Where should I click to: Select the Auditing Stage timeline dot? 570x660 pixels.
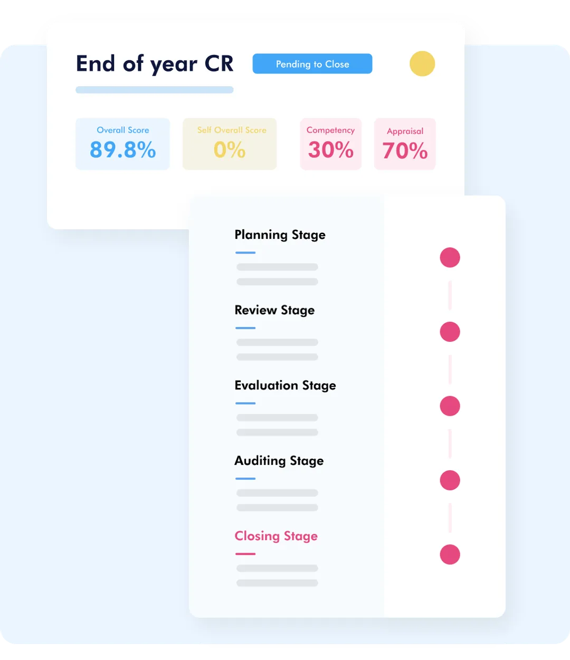450,480
